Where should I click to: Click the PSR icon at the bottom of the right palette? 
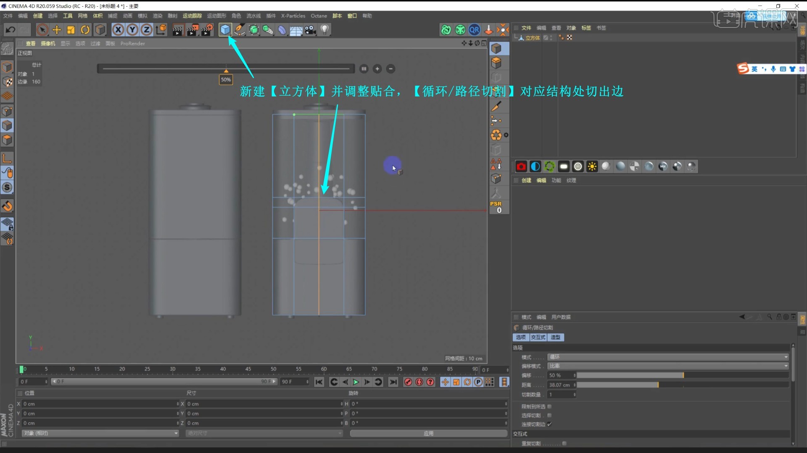496,206
